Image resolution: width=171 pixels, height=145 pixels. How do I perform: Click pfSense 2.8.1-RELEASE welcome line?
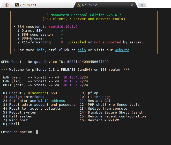[x=65, y=70]
